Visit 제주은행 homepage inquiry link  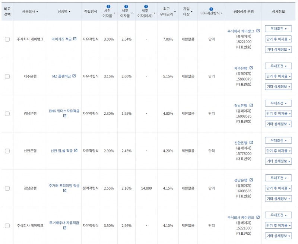(241, 68)
